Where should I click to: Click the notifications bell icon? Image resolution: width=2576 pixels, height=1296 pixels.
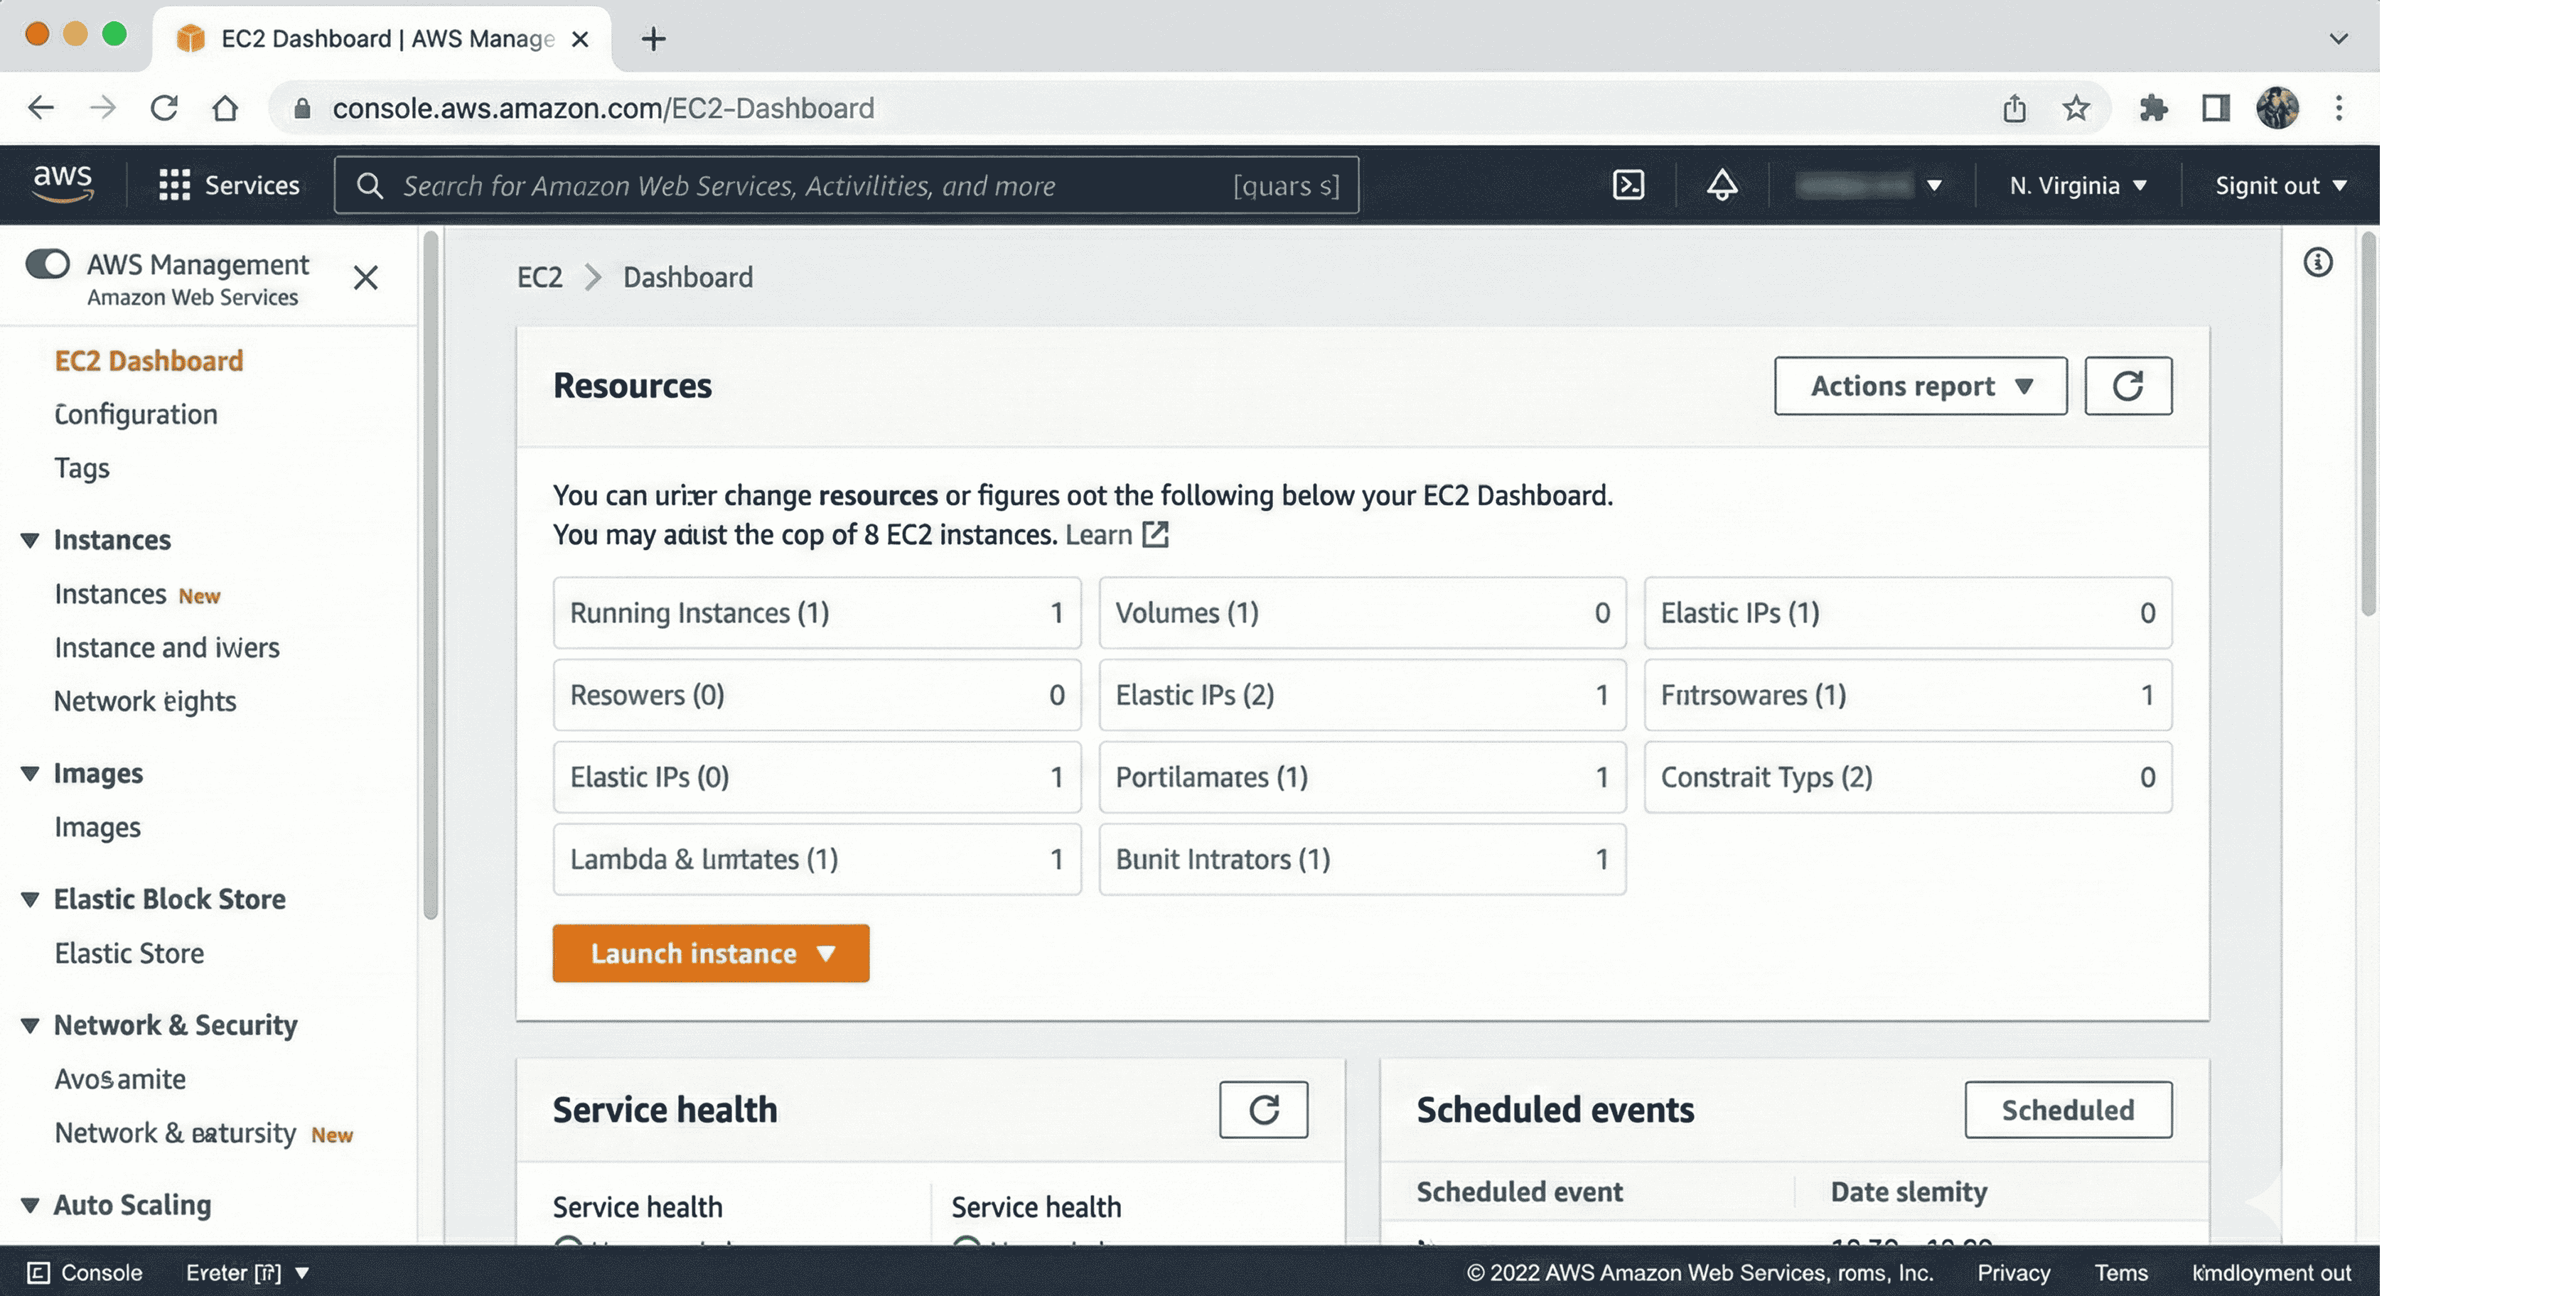[1721, 185]
